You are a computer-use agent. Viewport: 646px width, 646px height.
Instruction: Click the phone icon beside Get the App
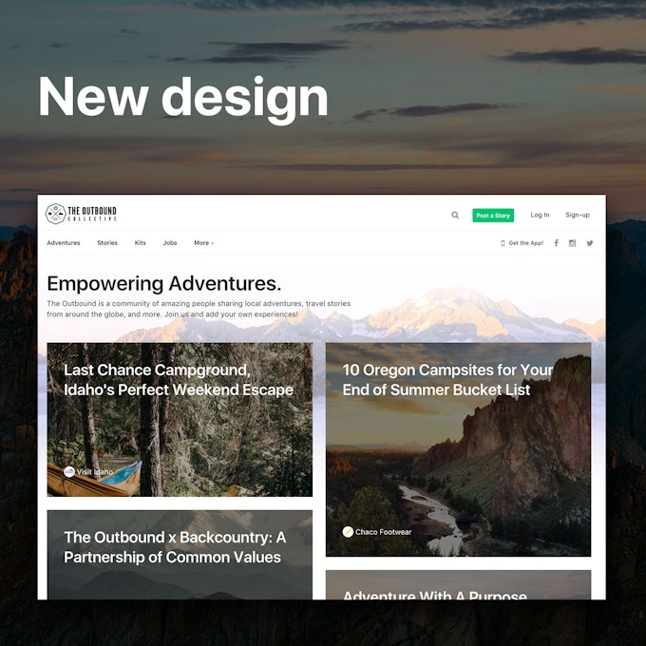click(x=503, y=243)
